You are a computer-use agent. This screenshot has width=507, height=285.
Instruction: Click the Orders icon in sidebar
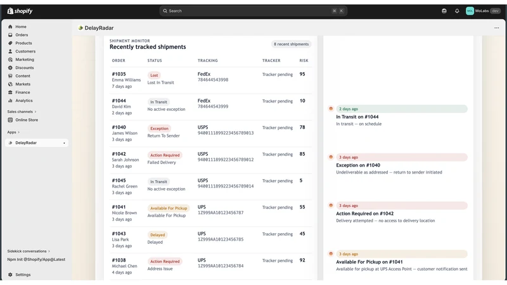(x=10, y=35)
